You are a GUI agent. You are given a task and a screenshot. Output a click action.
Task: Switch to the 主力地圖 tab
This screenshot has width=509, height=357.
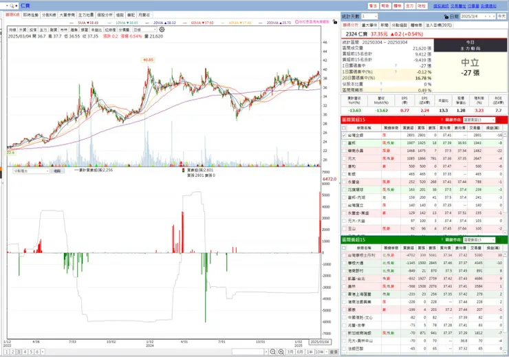coord(86,15)
